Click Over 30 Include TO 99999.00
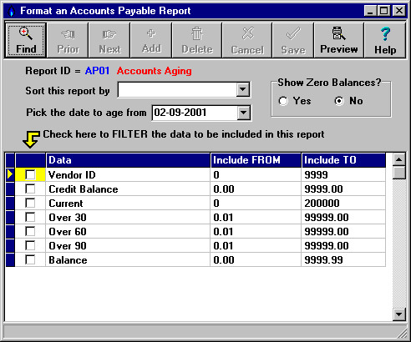Image resolution: width=411 pixels, height=342 pixels. [x=343, y=218]
